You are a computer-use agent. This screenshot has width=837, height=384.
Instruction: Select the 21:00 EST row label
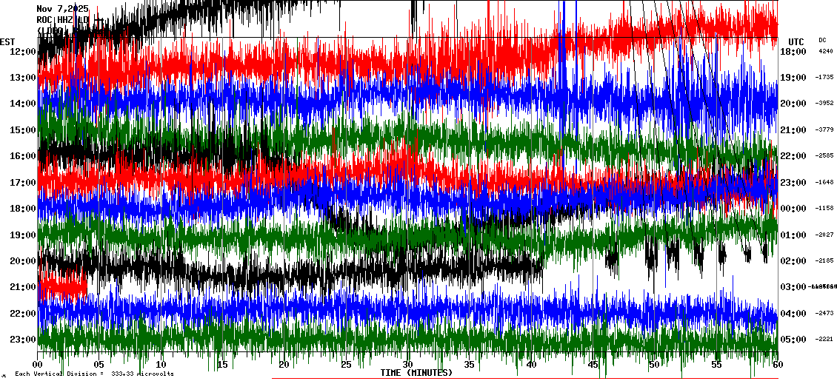pos(19,287)
